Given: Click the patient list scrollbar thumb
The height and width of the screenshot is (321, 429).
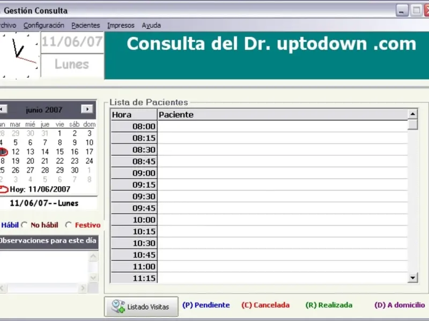Looking at the screenshot, I should [x=412, y=125].
